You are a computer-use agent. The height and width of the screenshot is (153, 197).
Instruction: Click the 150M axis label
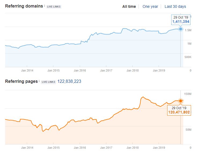pyautogui.click(x=188, y=94)
